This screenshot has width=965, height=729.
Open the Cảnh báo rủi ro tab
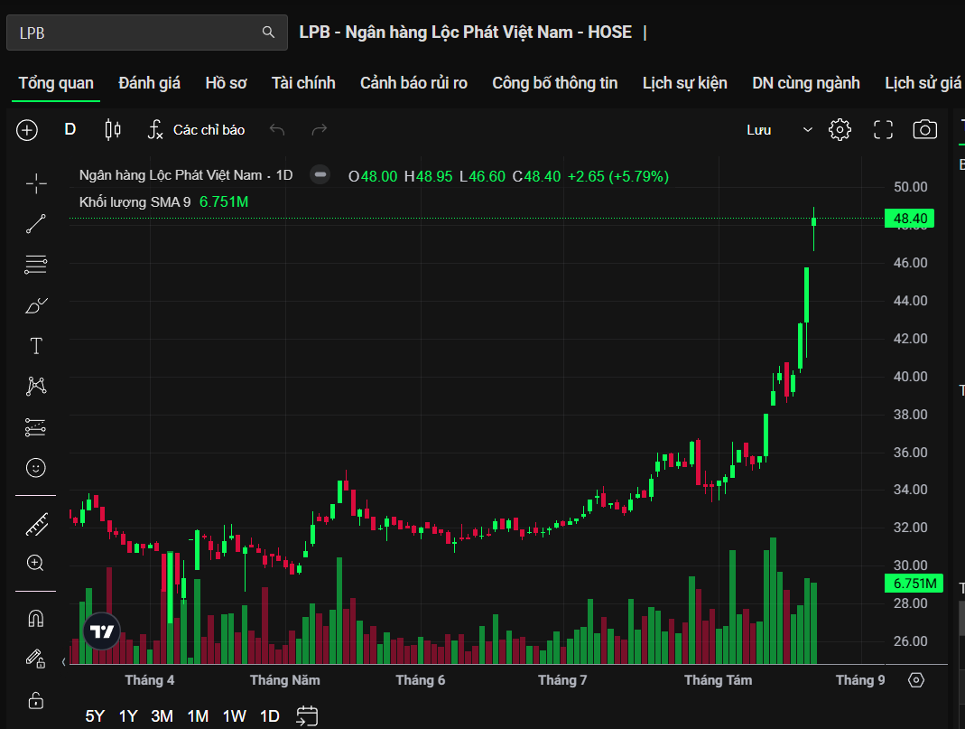(x=413, y=83)
